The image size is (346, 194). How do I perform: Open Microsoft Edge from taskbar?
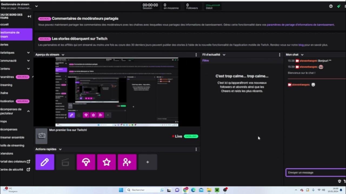tap(193, 190)
